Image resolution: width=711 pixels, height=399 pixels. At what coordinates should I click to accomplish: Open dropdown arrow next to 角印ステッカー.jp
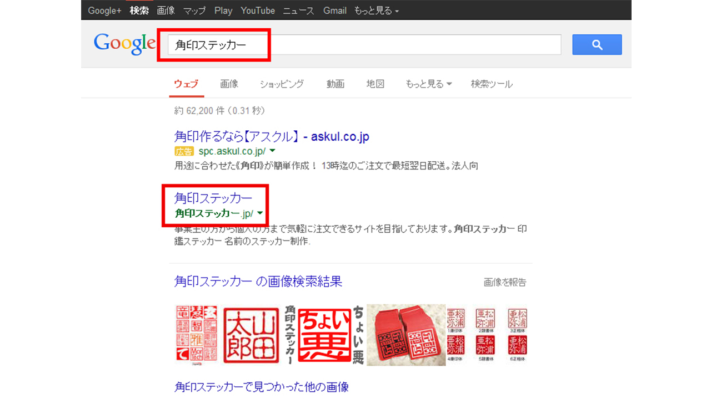[259, 213]
